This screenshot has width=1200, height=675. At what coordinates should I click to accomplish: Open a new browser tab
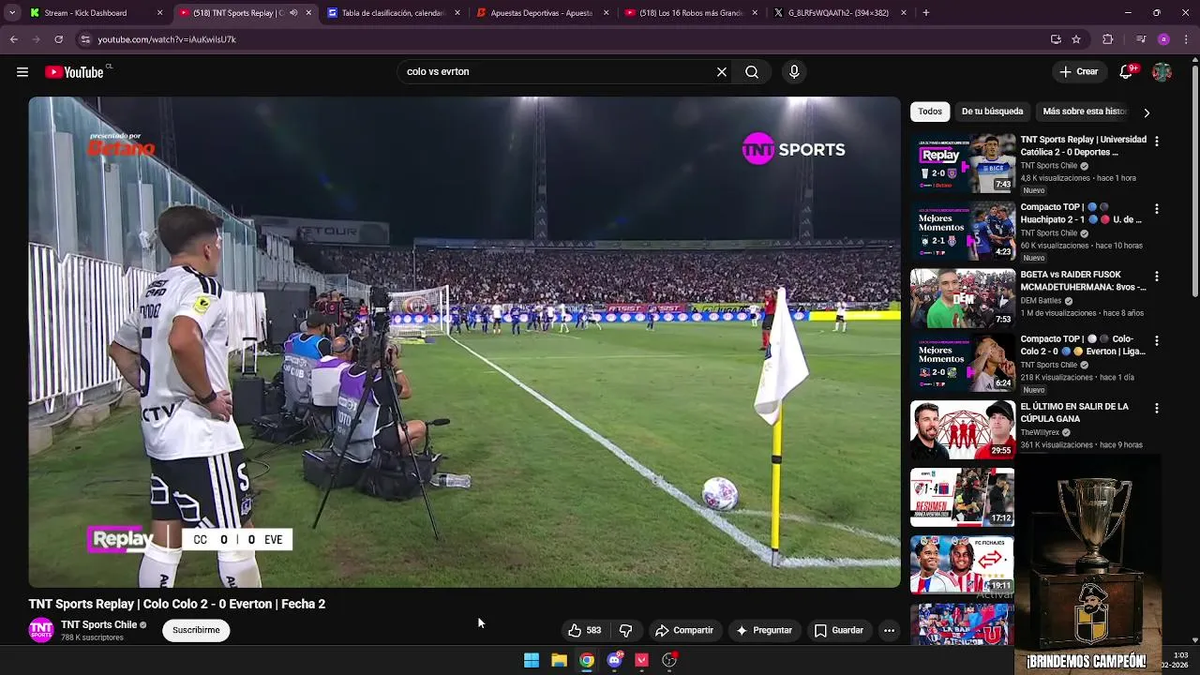[925, 13]
